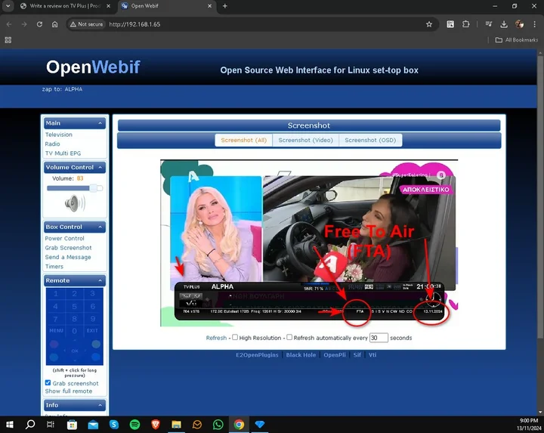Open the apps grid icon in bookmarks bar

(x=8, y=40)
